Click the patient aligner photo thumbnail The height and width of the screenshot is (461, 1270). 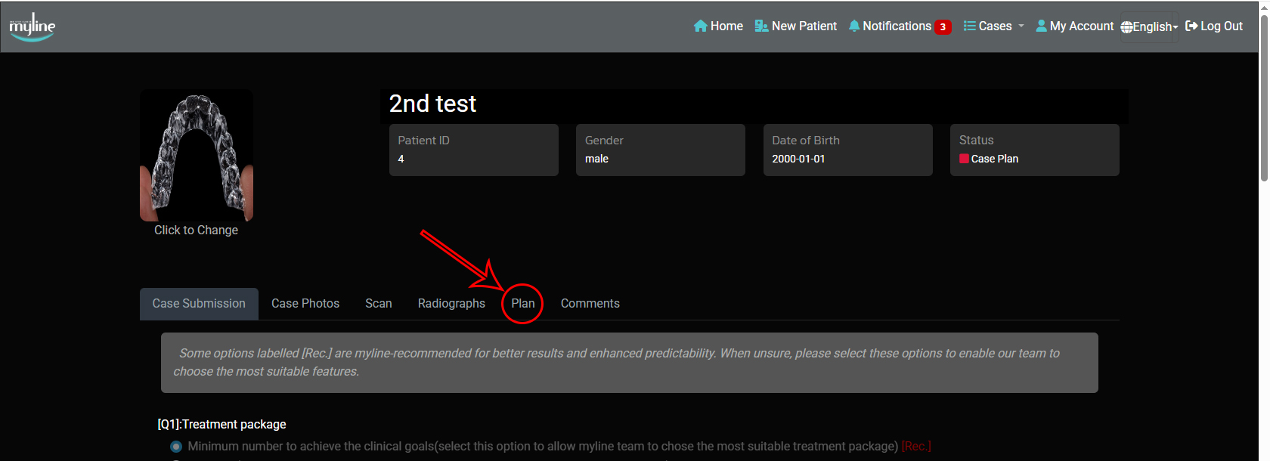pos(197,156)
